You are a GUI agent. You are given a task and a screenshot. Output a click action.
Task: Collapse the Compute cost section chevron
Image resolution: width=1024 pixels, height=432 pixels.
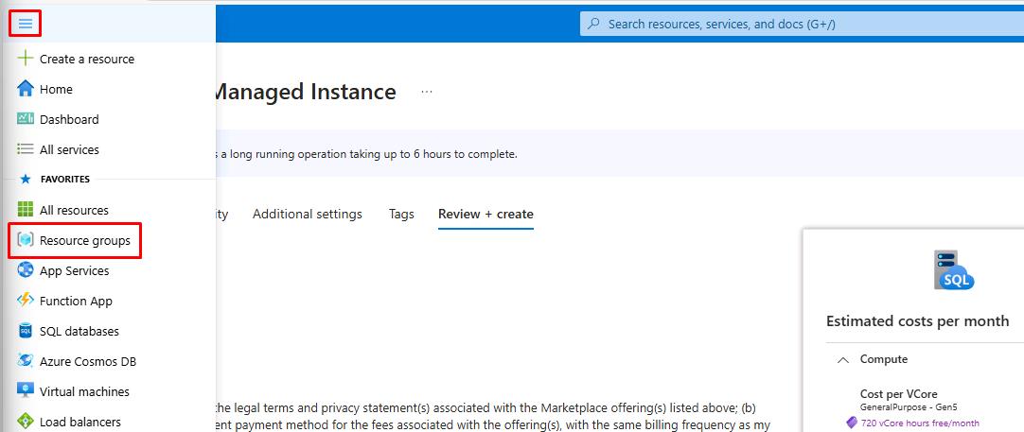coord(843,359)
